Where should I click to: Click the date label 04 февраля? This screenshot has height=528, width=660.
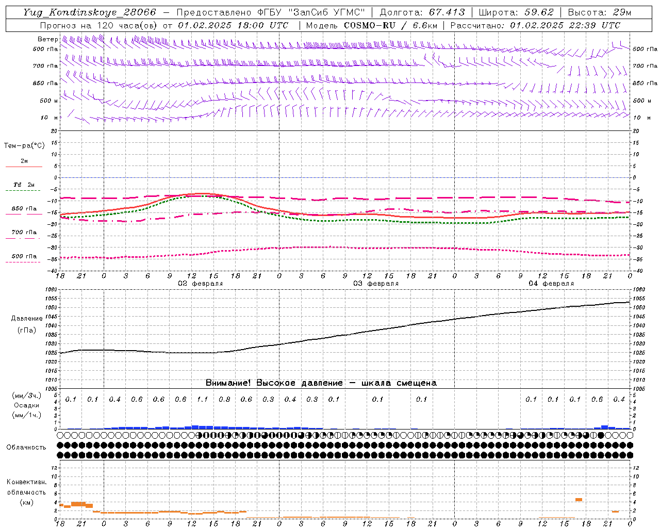[x=551, y=284]
